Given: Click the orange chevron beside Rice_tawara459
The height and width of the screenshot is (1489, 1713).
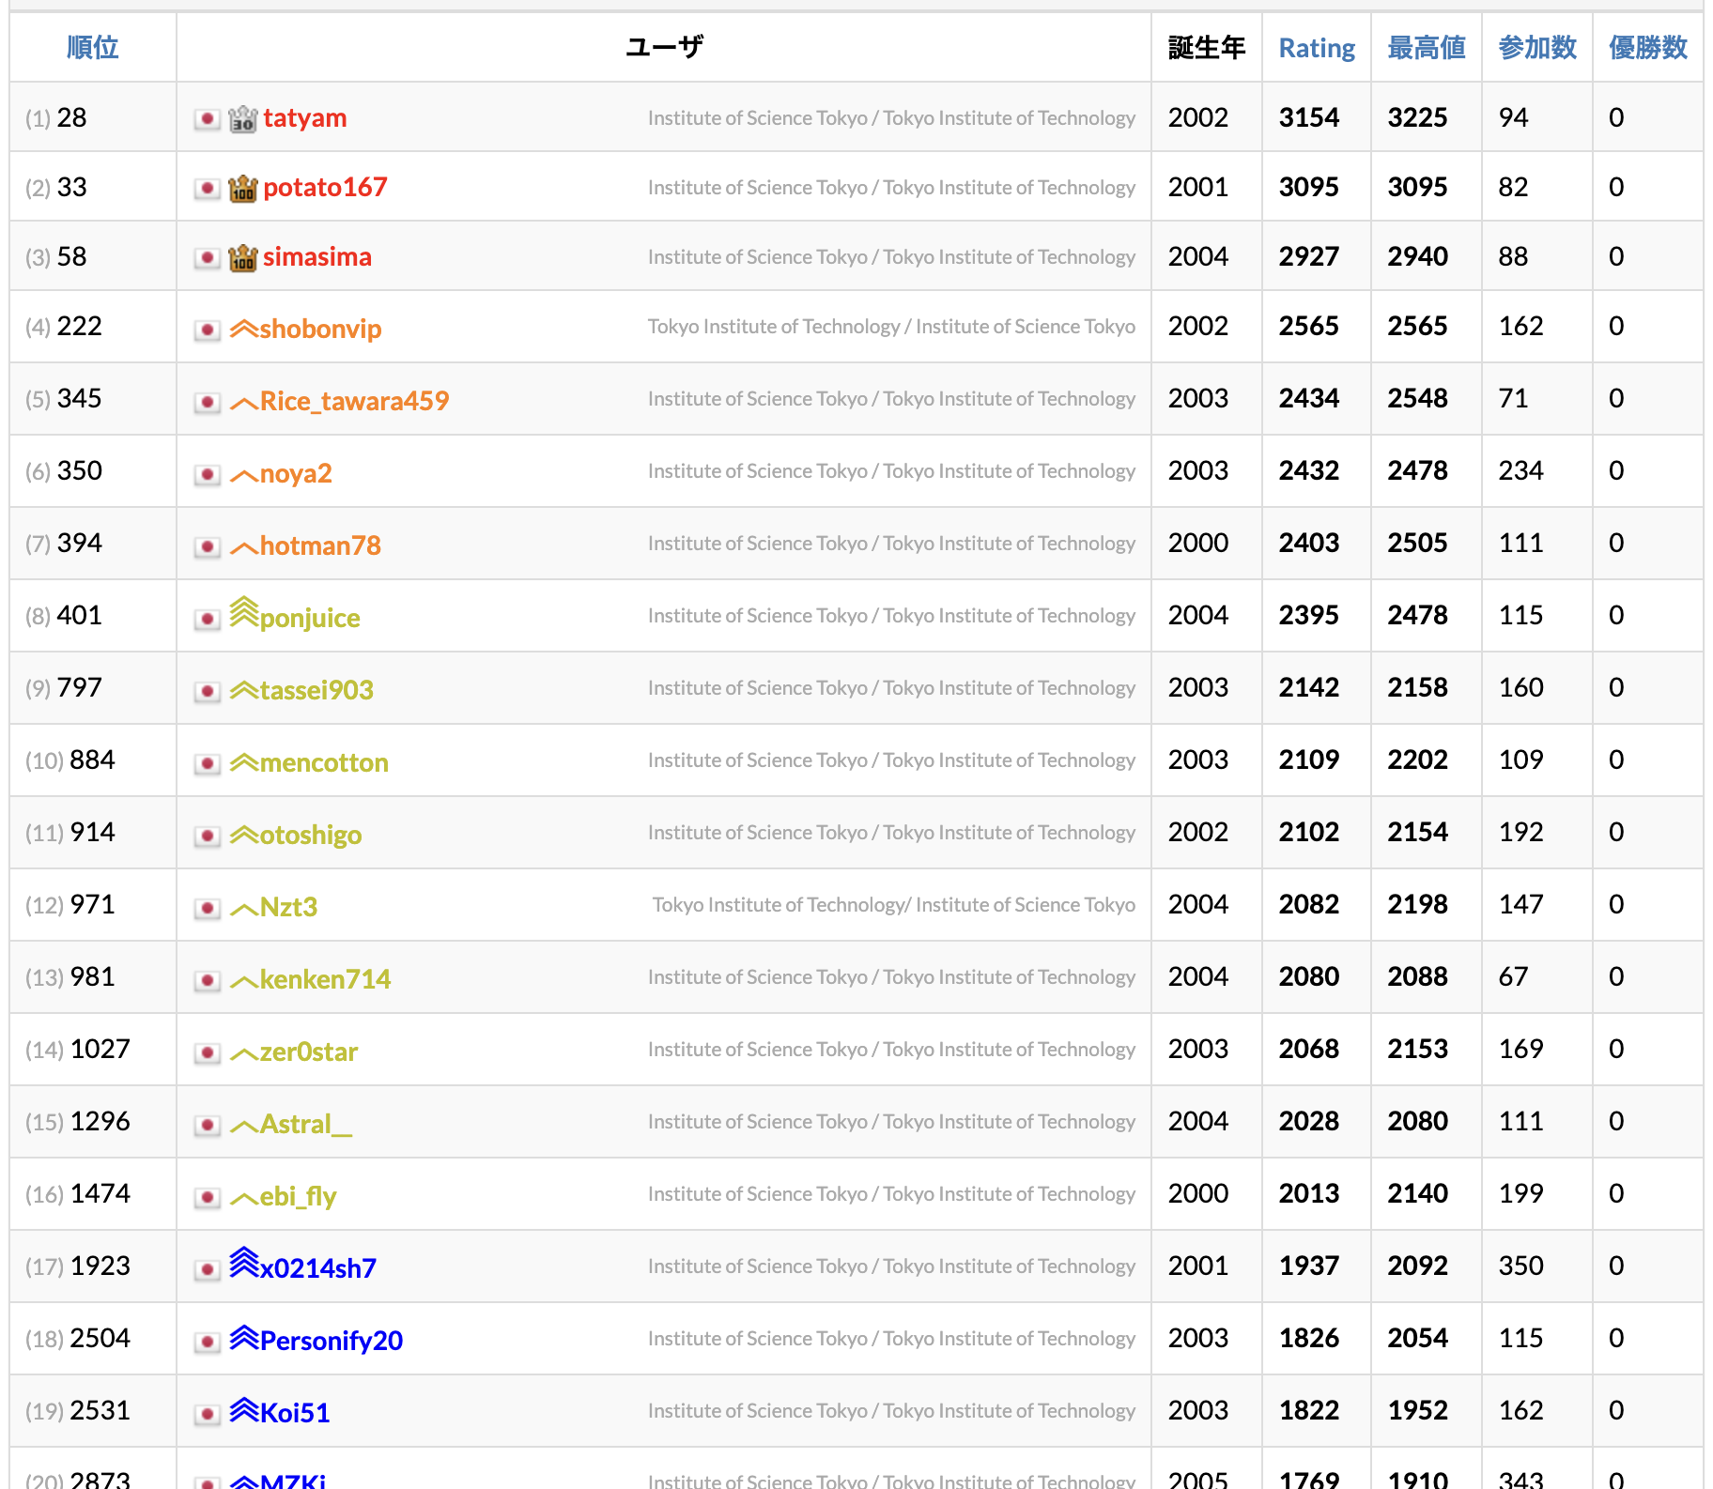Looking at the screenshot, I should coord(244,404).
